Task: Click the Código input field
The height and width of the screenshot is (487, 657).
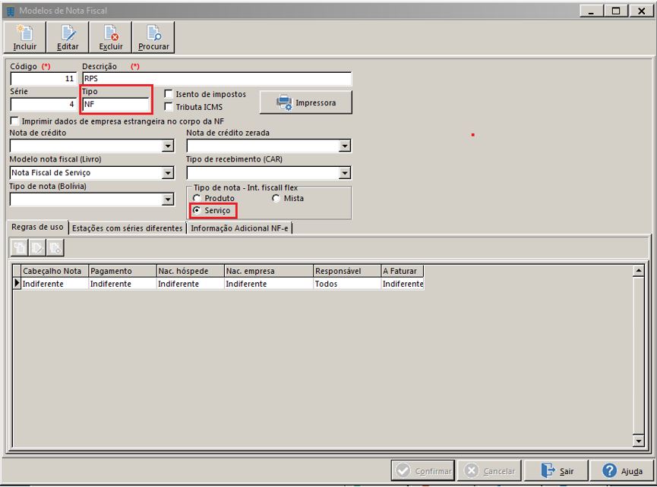Action: point(43,79)
